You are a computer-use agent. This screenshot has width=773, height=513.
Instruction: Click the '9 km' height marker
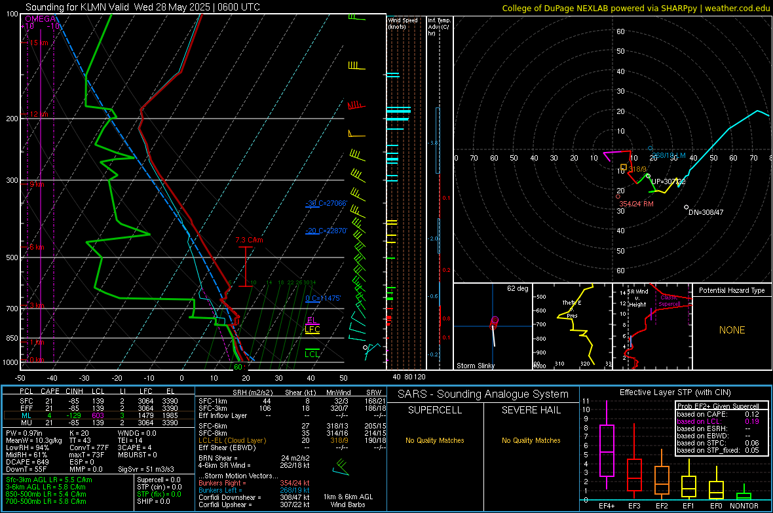pyautogui.click(x=37, y=184)
